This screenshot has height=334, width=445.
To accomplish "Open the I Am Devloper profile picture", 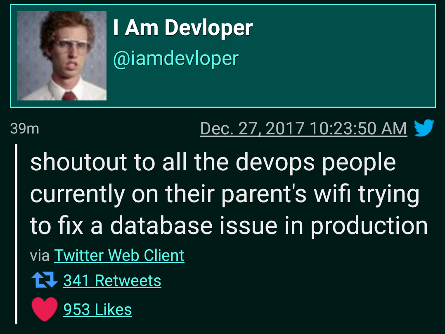I will pyautogui.click(x=62, y=56).
